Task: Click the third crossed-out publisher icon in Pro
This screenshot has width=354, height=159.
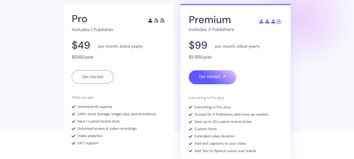Action: (x=162, y=20)
